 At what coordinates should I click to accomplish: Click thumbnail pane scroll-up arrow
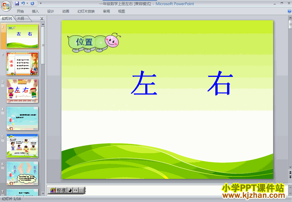pos(43,24)
